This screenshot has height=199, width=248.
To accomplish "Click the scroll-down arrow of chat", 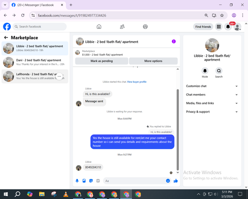I will [x=178, y=173].
